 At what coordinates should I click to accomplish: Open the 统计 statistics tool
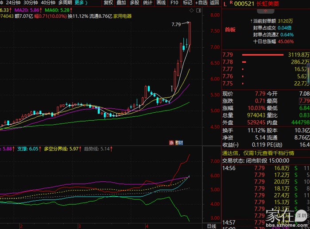pos(148,3)
